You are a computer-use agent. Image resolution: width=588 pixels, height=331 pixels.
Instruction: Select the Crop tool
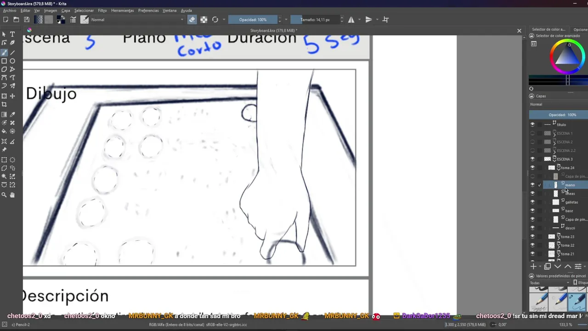[x=4, y=105]
